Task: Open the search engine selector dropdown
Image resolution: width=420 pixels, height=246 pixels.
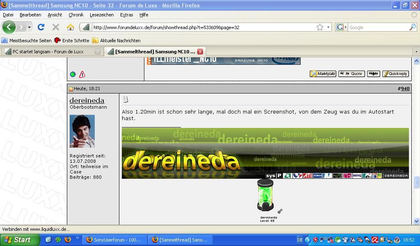Action: pyautogui.click(x=345, y=27)
